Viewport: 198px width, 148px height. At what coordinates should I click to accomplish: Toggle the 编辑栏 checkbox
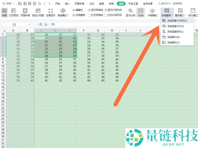74,10
